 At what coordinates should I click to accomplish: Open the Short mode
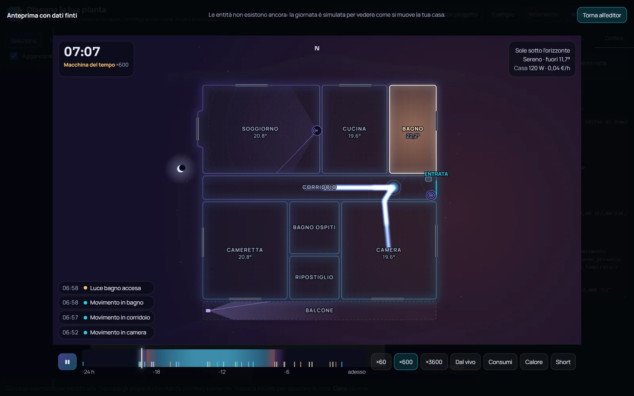click(x=563, y=362)
